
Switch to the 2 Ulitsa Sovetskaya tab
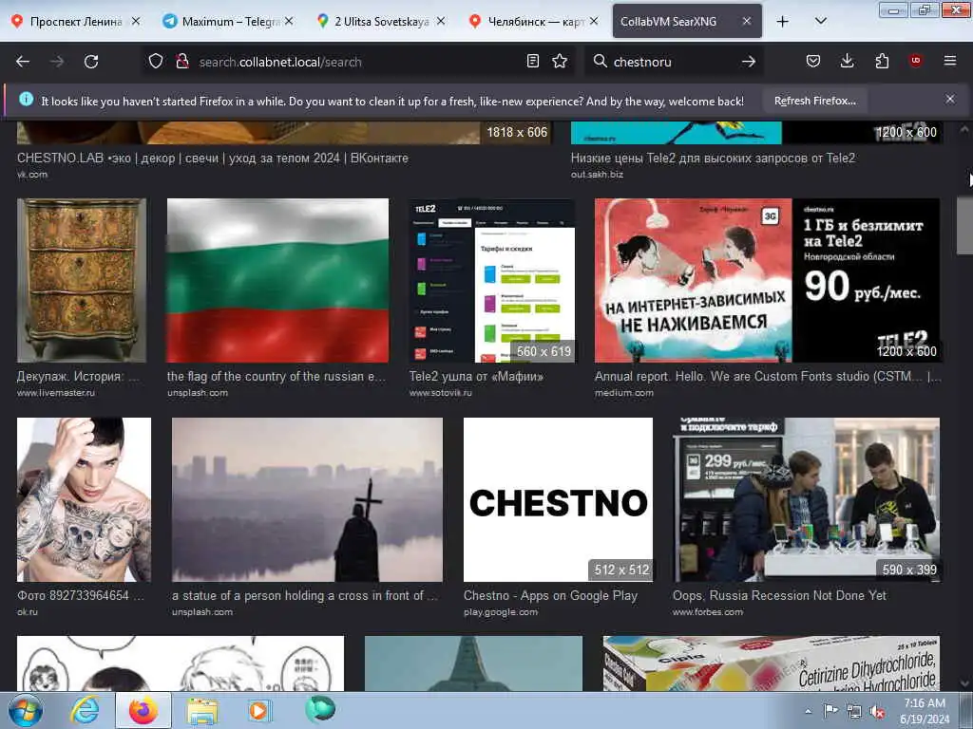point(380,21)
